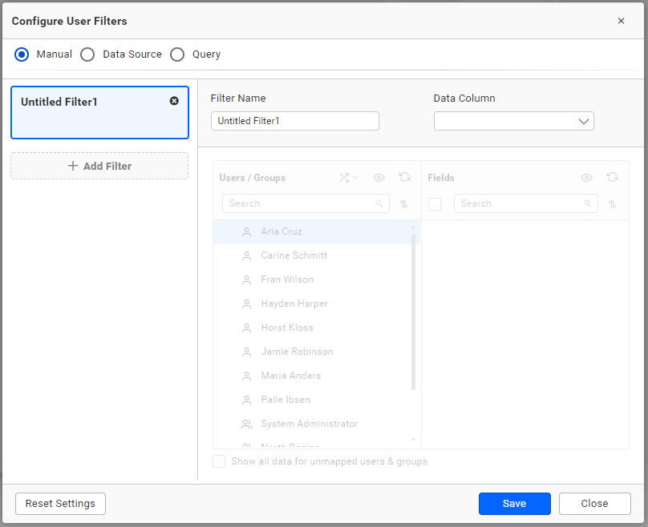Switch to Data Source mode
648x527 pixels.
tap(87, 54)
